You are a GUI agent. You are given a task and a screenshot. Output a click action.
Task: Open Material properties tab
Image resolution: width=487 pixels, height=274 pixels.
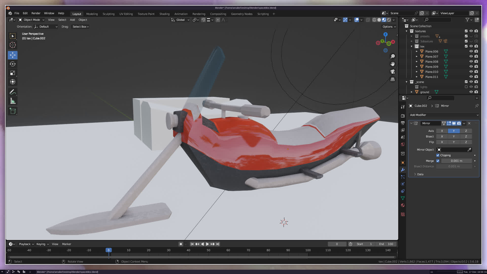pyautogui.click(x=403, y=205)
